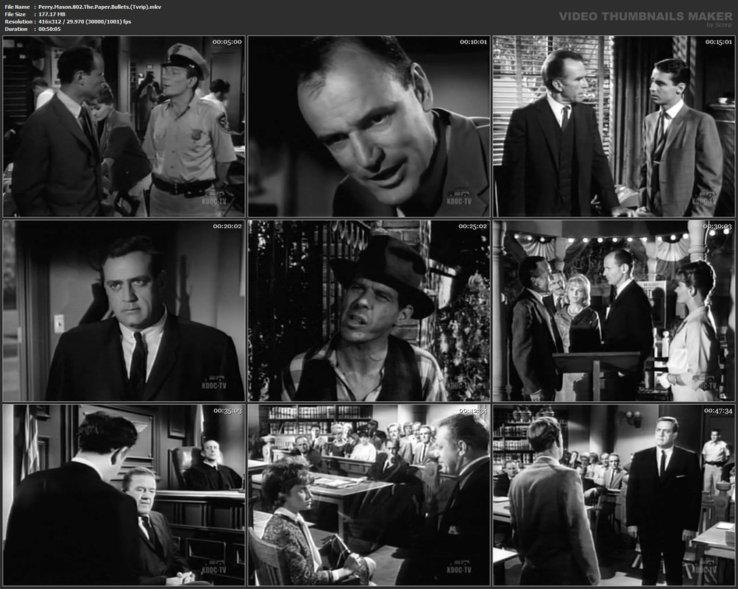Image resolution: width=738 pixels, height=589 pixels.
Task: Click the 'File Size' label
Action: (x=15, y=14)
